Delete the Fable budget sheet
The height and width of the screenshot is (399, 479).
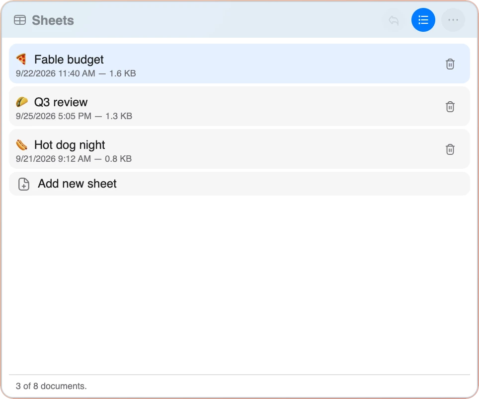pos(450,64)
